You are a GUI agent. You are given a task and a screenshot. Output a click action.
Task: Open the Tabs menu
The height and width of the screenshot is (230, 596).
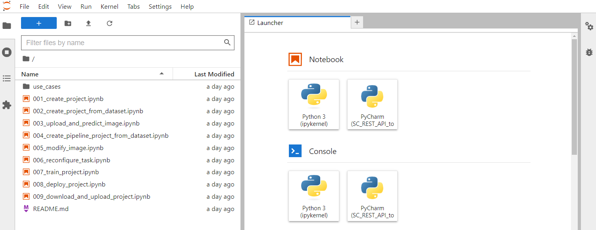point(134,7)
